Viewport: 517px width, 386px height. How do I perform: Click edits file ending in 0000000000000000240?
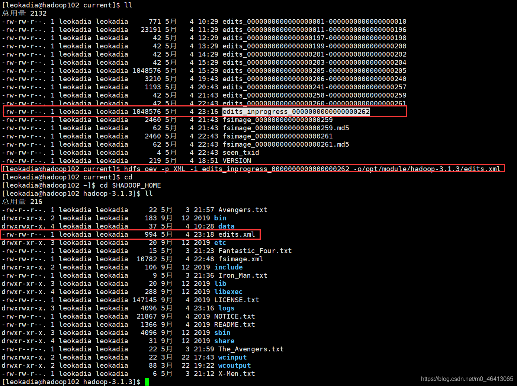[314, 79]
